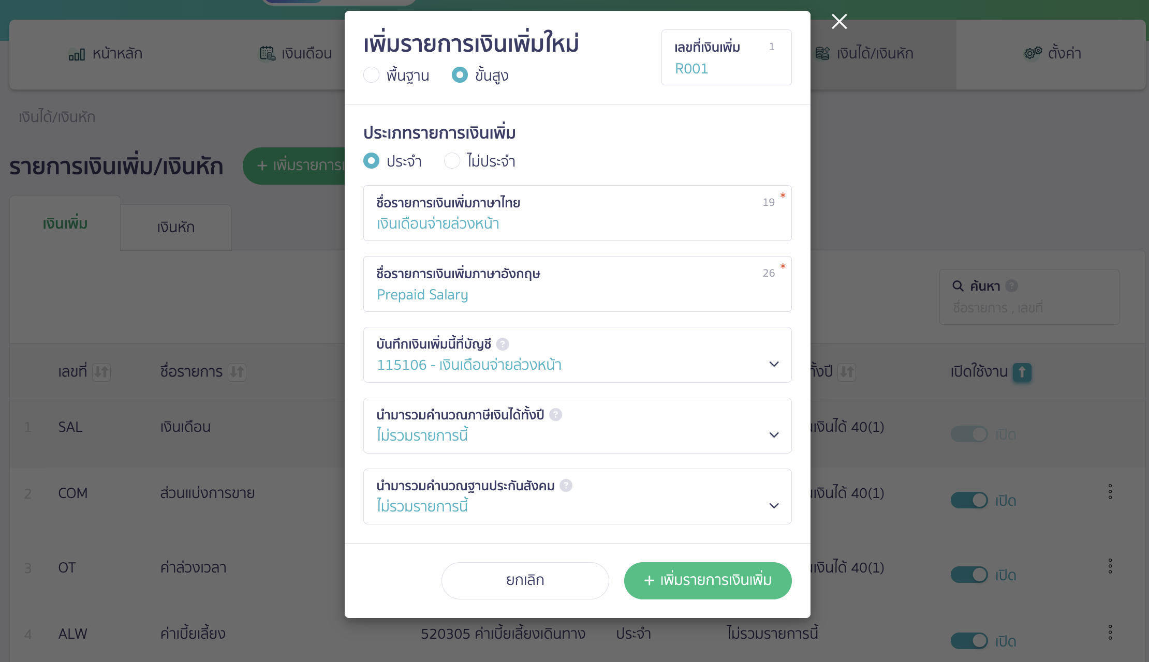Open the หน้าหลัก home section icon
The width and height of the screenshot is (1149, 662).
coord(77,53)
